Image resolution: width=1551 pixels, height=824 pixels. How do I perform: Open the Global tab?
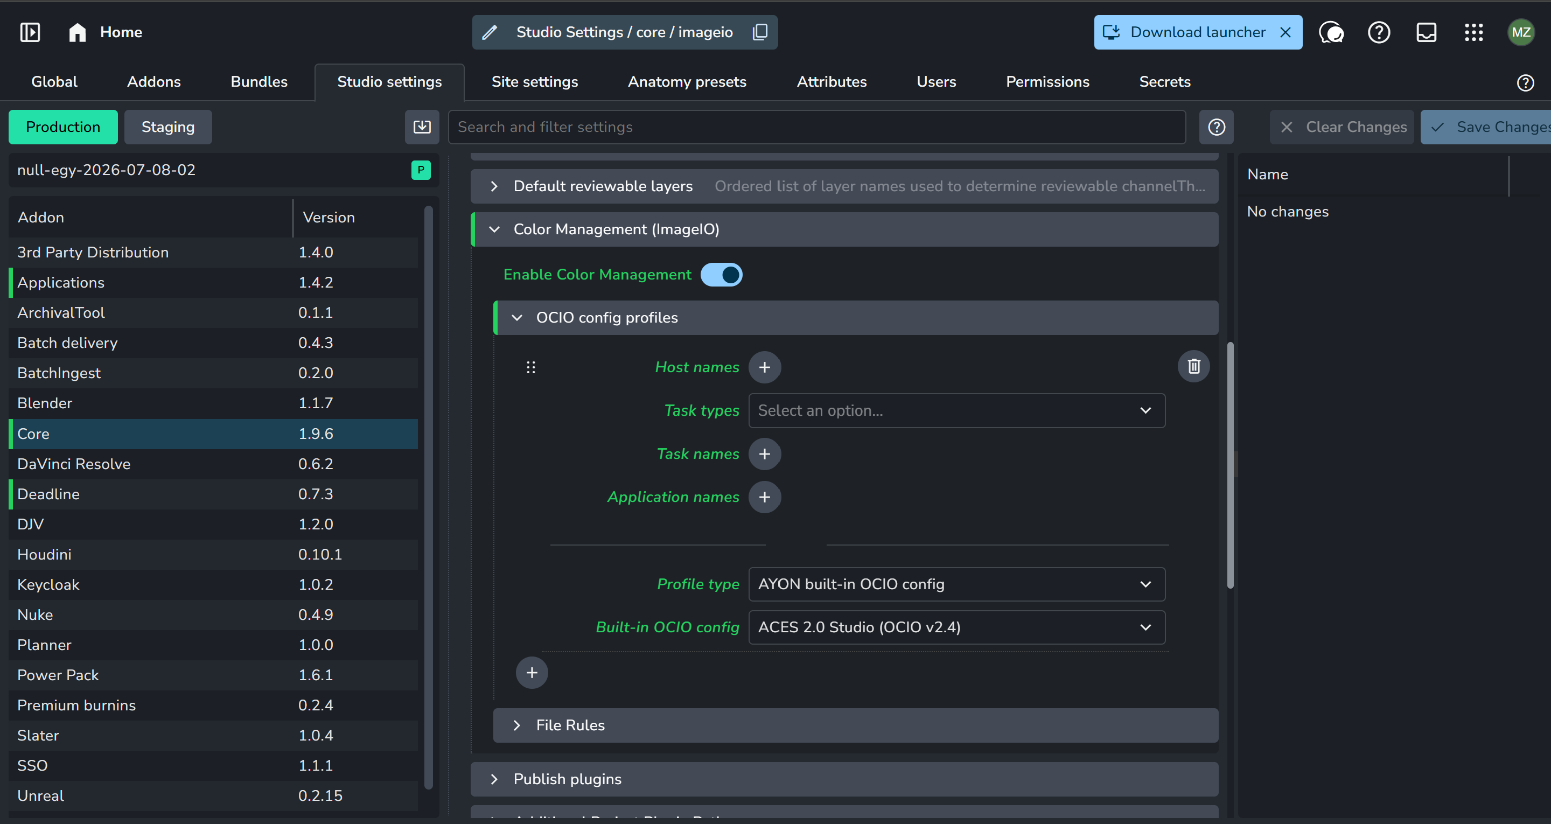point(54,82)
